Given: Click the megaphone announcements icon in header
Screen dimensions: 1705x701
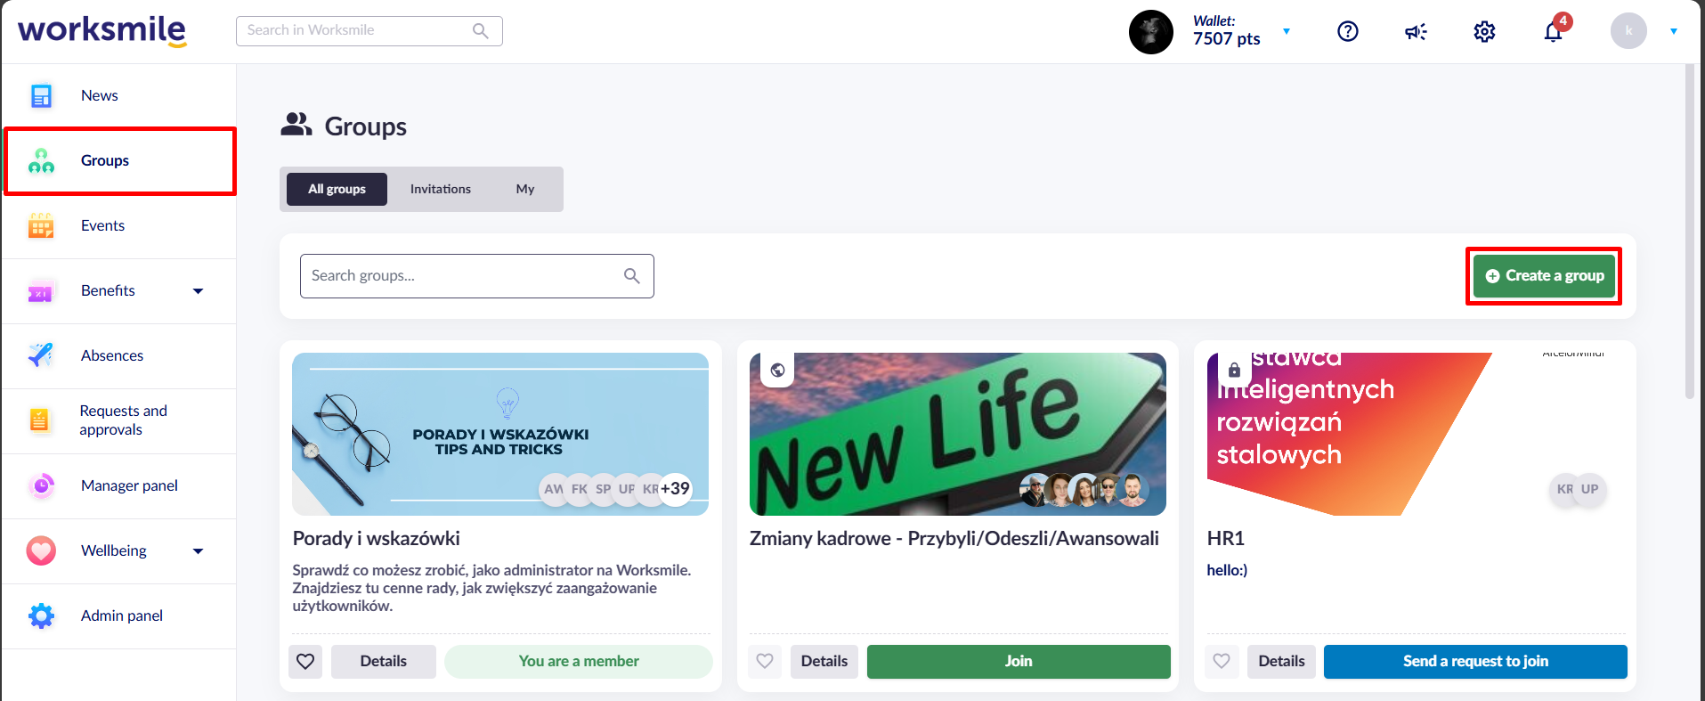Looking at the screenshot, I should [1415, 31].
